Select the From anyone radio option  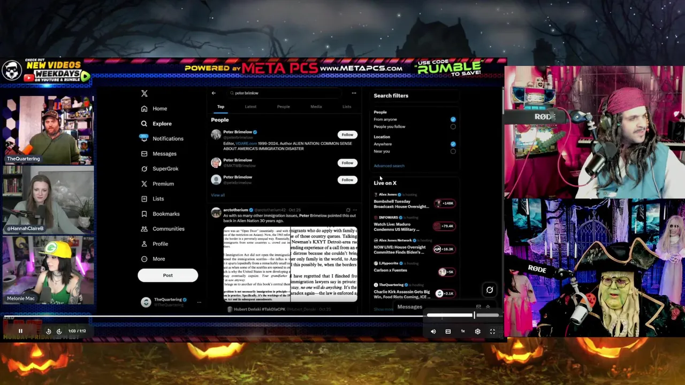[x=453, y=119]
